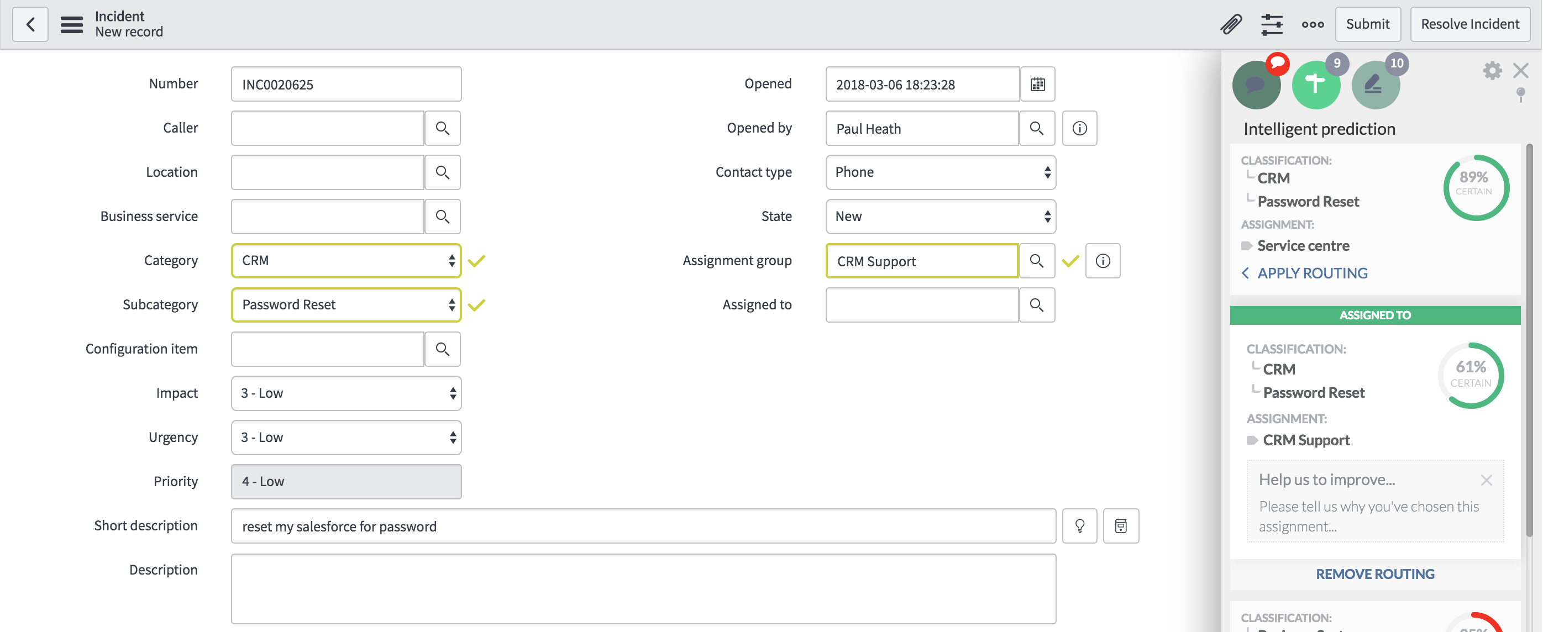Open the Category dropdown showing CRM

tap(345, 261)
